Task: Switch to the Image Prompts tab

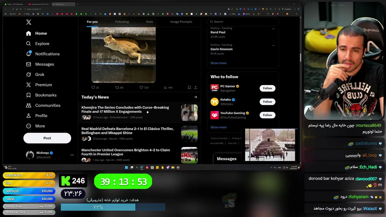Action: point(181,22)
